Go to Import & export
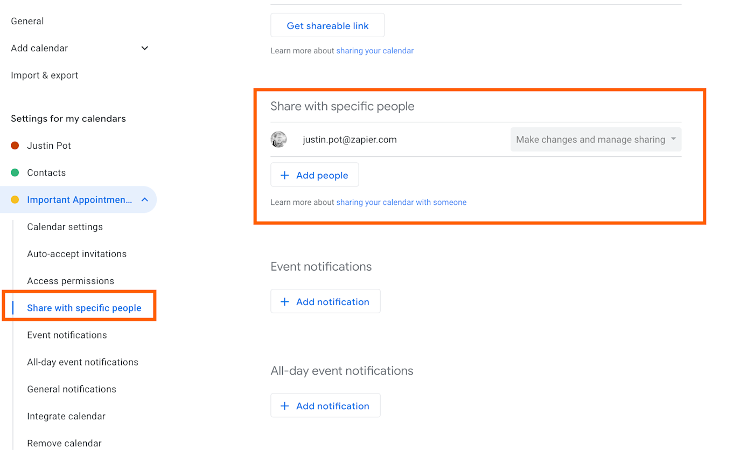 (x=45, y=75)
